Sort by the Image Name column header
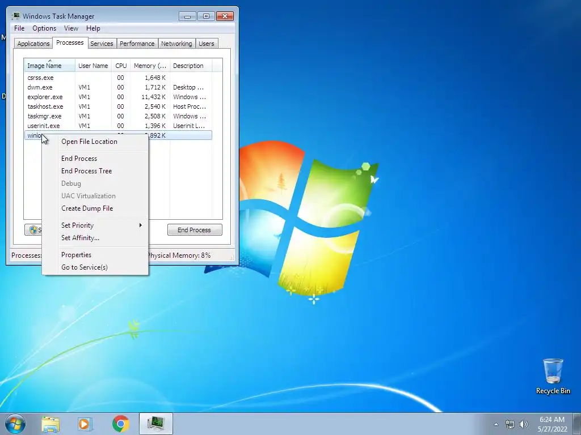This screenshot has width=581, height=435. coord(50,66)
